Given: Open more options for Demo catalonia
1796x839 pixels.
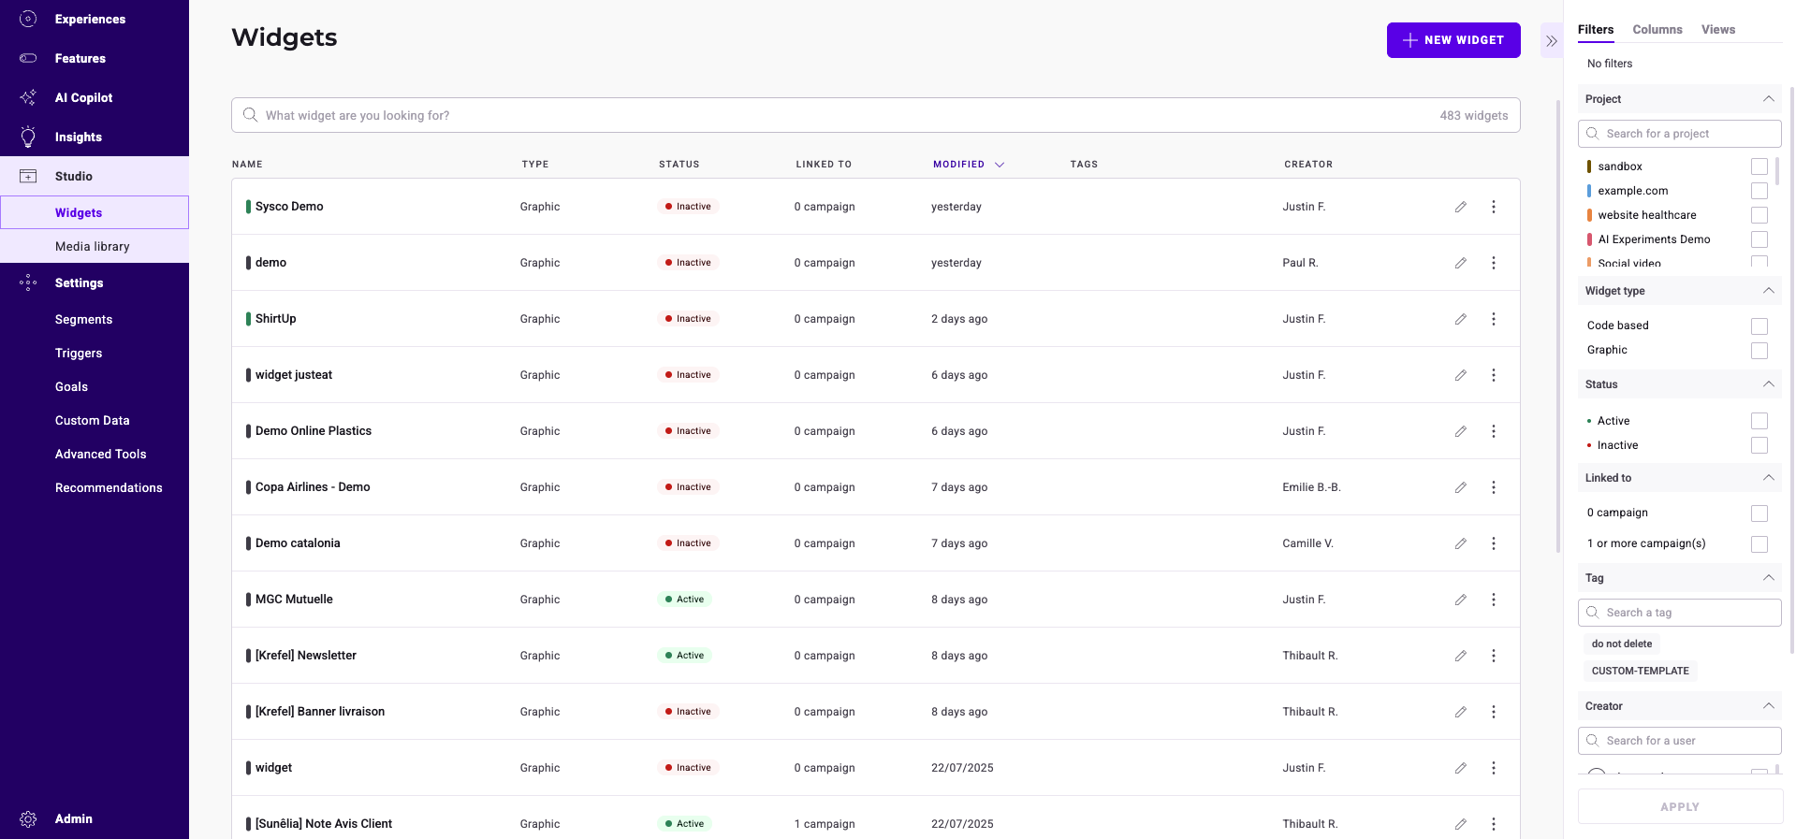Looking at the screenshot, I should coord(1494,543).
